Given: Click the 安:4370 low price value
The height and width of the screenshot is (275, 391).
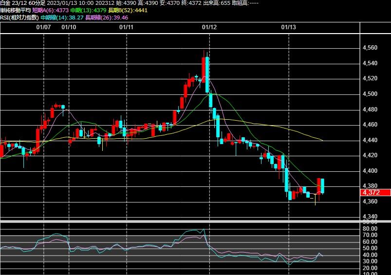Looking at the screenshot, I should coord(169,3).
